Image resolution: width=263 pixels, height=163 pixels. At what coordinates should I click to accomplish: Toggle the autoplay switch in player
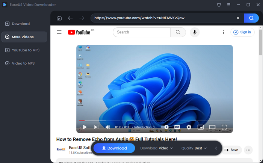[x=165, y=127]
